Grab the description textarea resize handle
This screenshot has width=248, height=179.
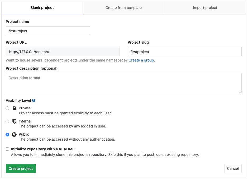tap(240, 92)
